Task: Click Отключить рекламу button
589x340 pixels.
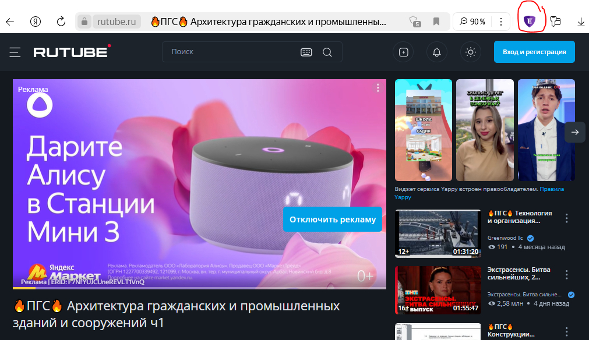Action: coord(333,219)
